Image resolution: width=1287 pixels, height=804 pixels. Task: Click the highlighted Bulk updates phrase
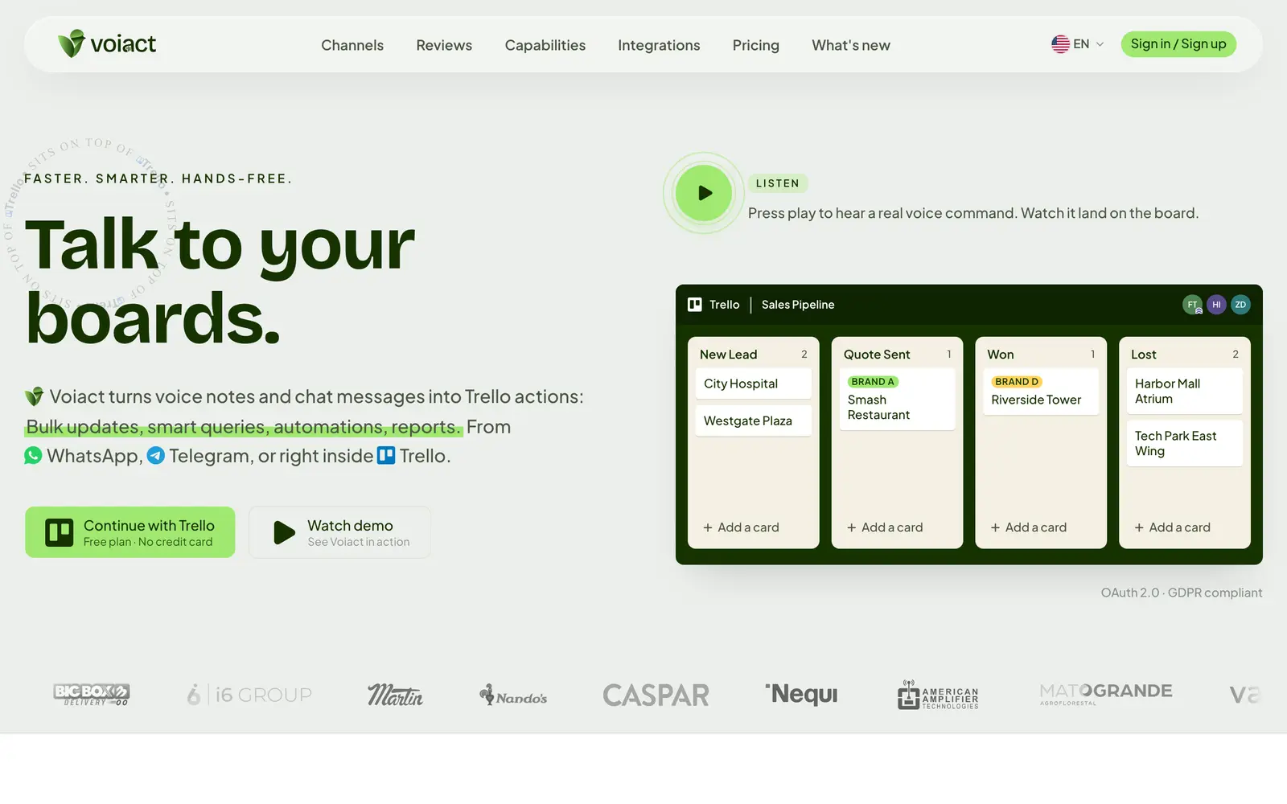[244, 427]
